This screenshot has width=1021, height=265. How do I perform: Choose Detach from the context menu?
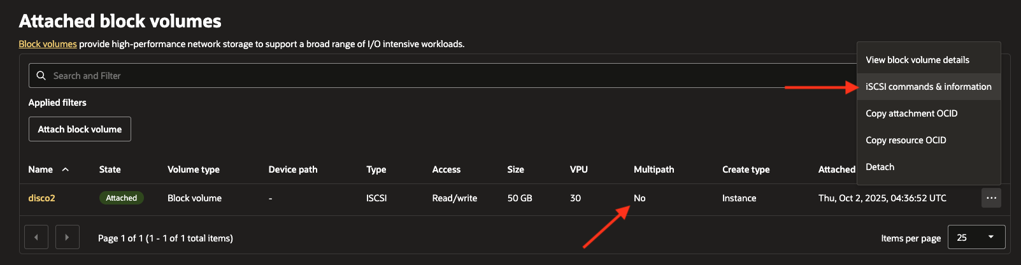pos(880,167)
